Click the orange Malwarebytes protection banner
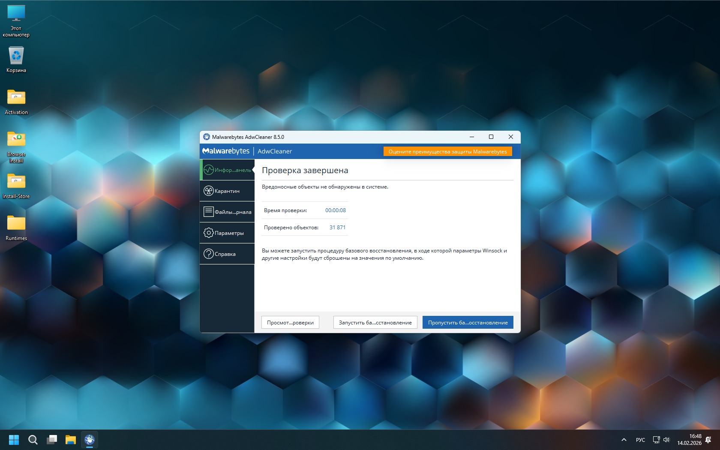 coord(447,152)
